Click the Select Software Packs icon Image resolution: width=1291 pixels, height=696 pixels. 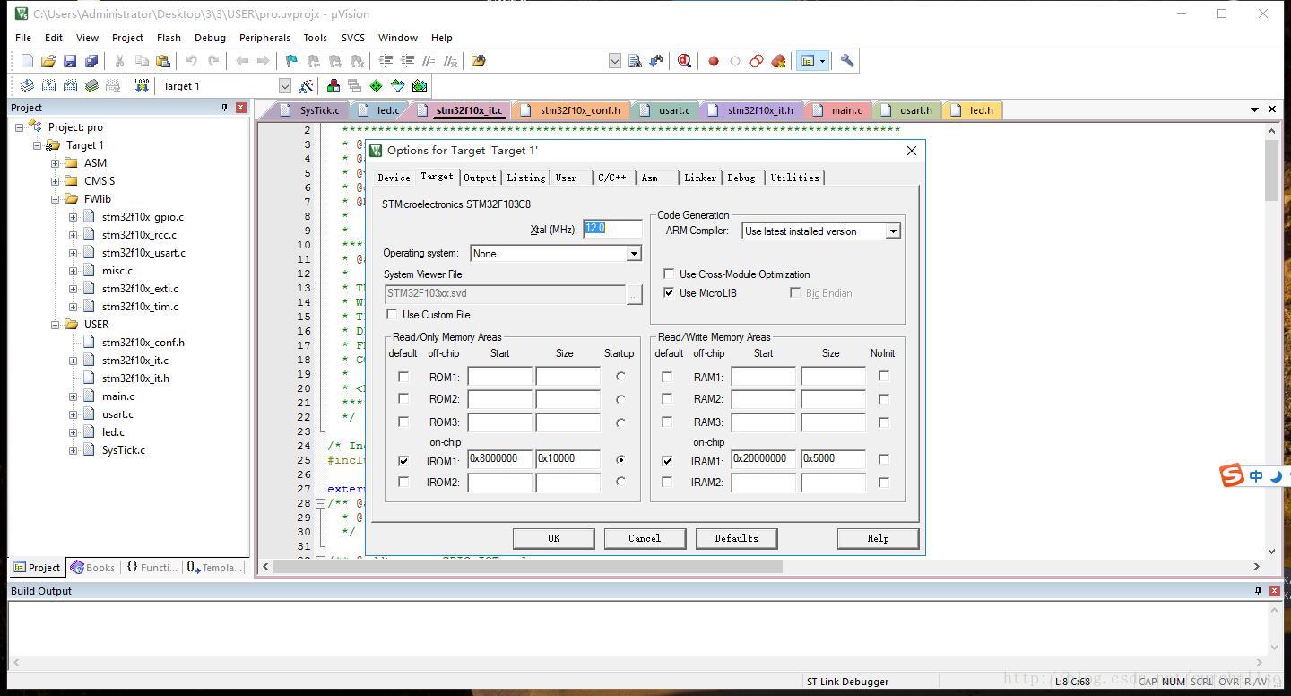(x=398, y=86)
